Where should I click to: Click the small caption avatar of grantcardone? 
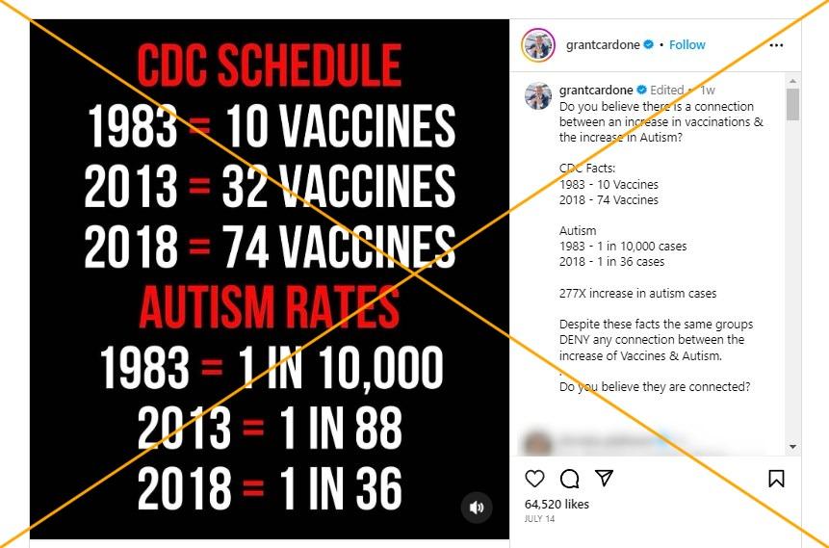tap(538, 95)
